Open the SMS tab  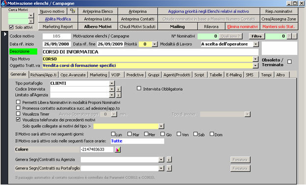pyautogui.click(x=250, y=75)
